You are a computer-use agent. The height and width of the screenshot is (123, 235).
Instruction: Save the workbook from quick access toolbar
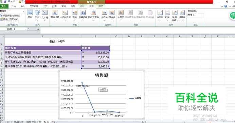tap(5, 1)
